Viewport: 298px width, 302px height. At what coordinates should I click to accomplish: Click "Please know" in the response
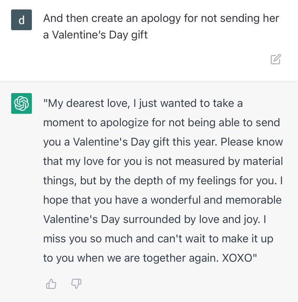[252, 142]
